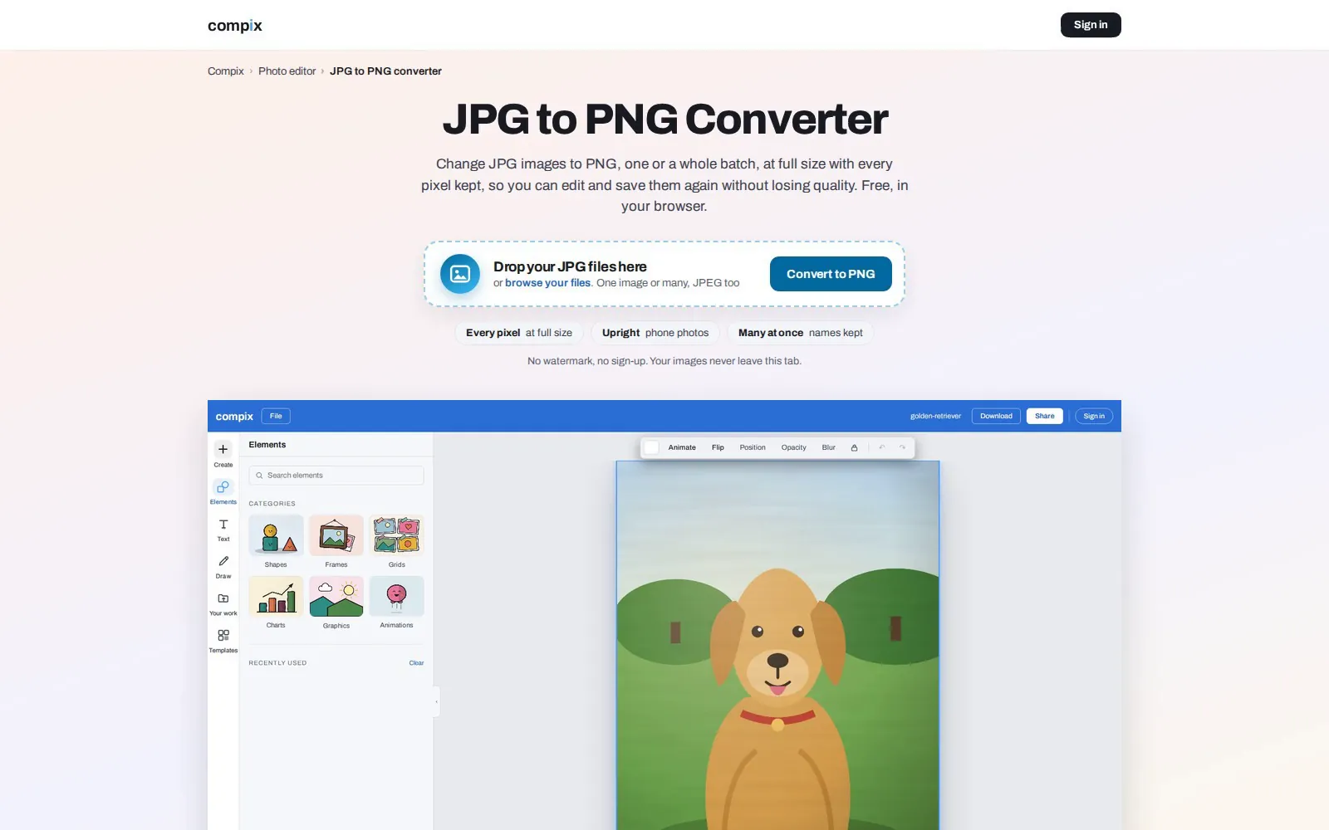
Task: Click the Sign in button in header
Action: click(x=1091, y=25)
